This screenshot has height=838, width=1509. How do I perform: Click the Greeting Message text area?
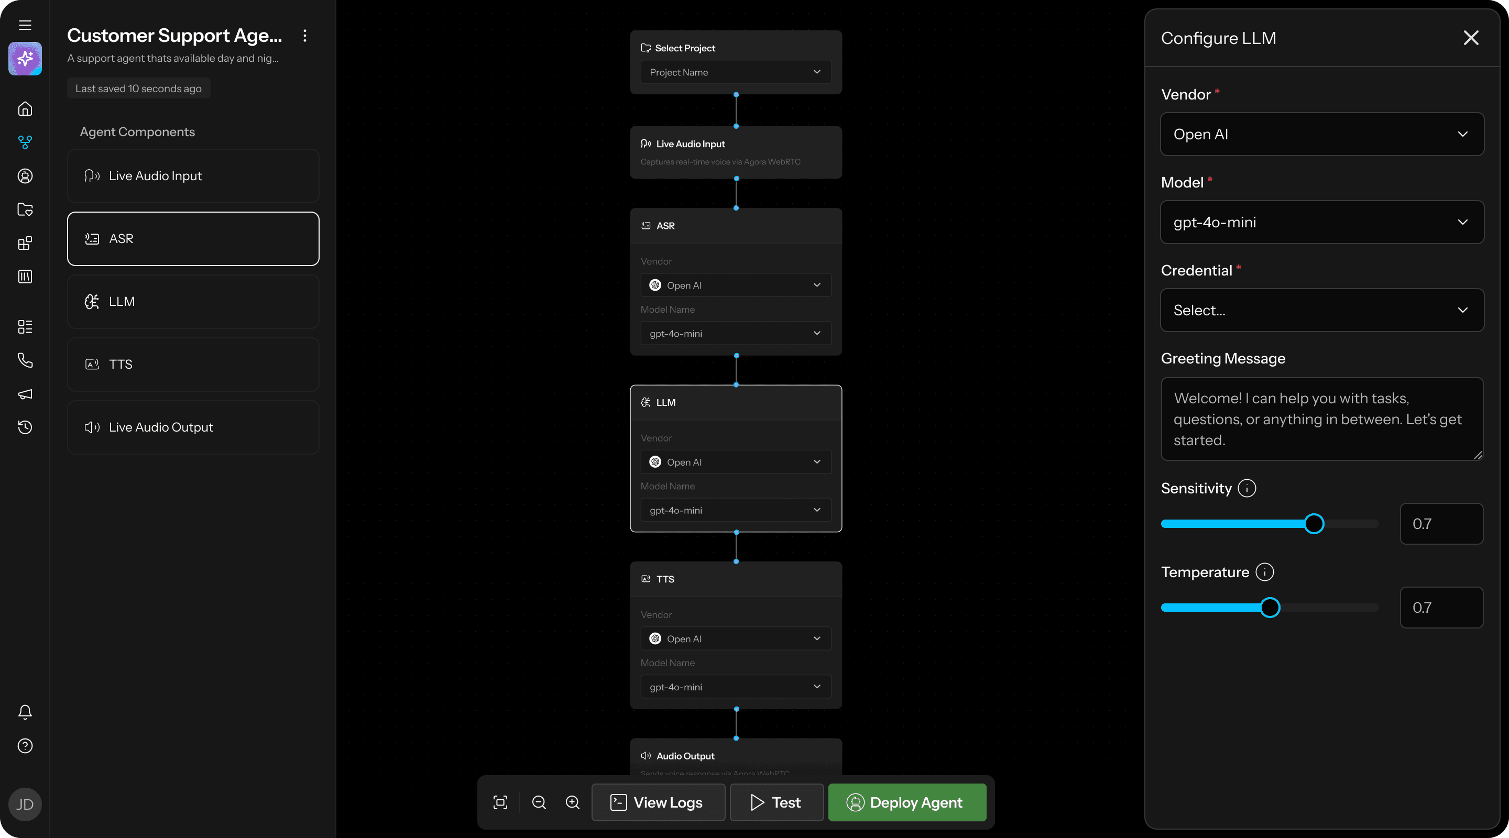click(1321, 420)
